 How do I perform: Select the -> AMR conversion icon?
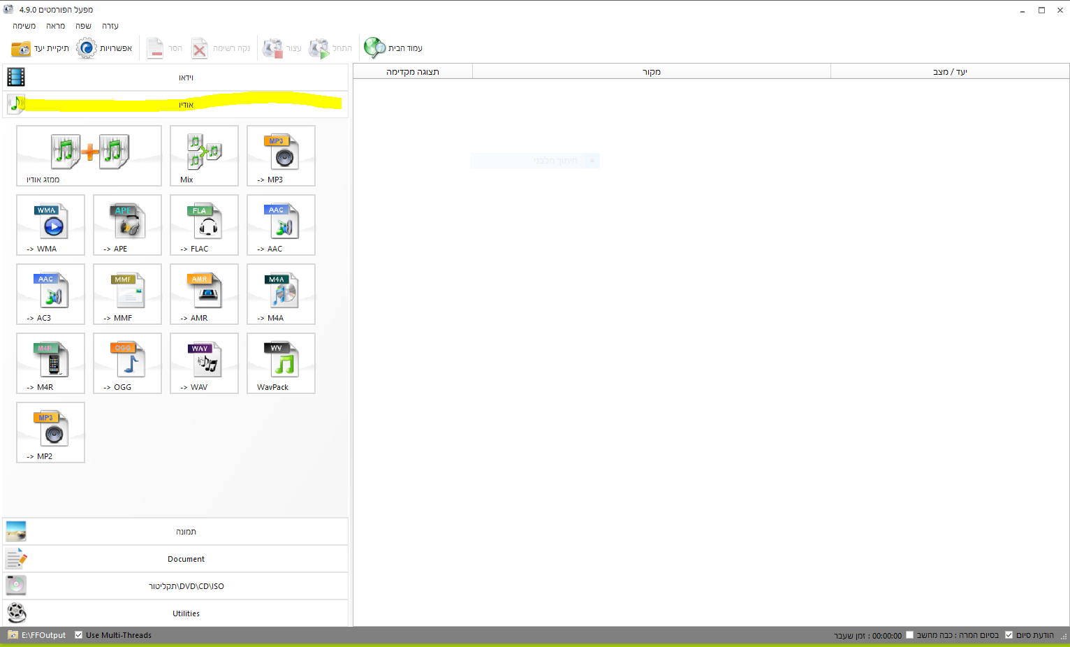204,294
